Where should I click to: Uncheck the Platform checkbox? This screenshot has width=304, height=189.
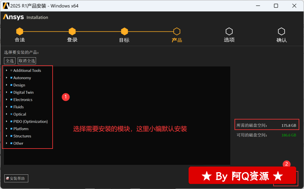(x=11, y=129)
